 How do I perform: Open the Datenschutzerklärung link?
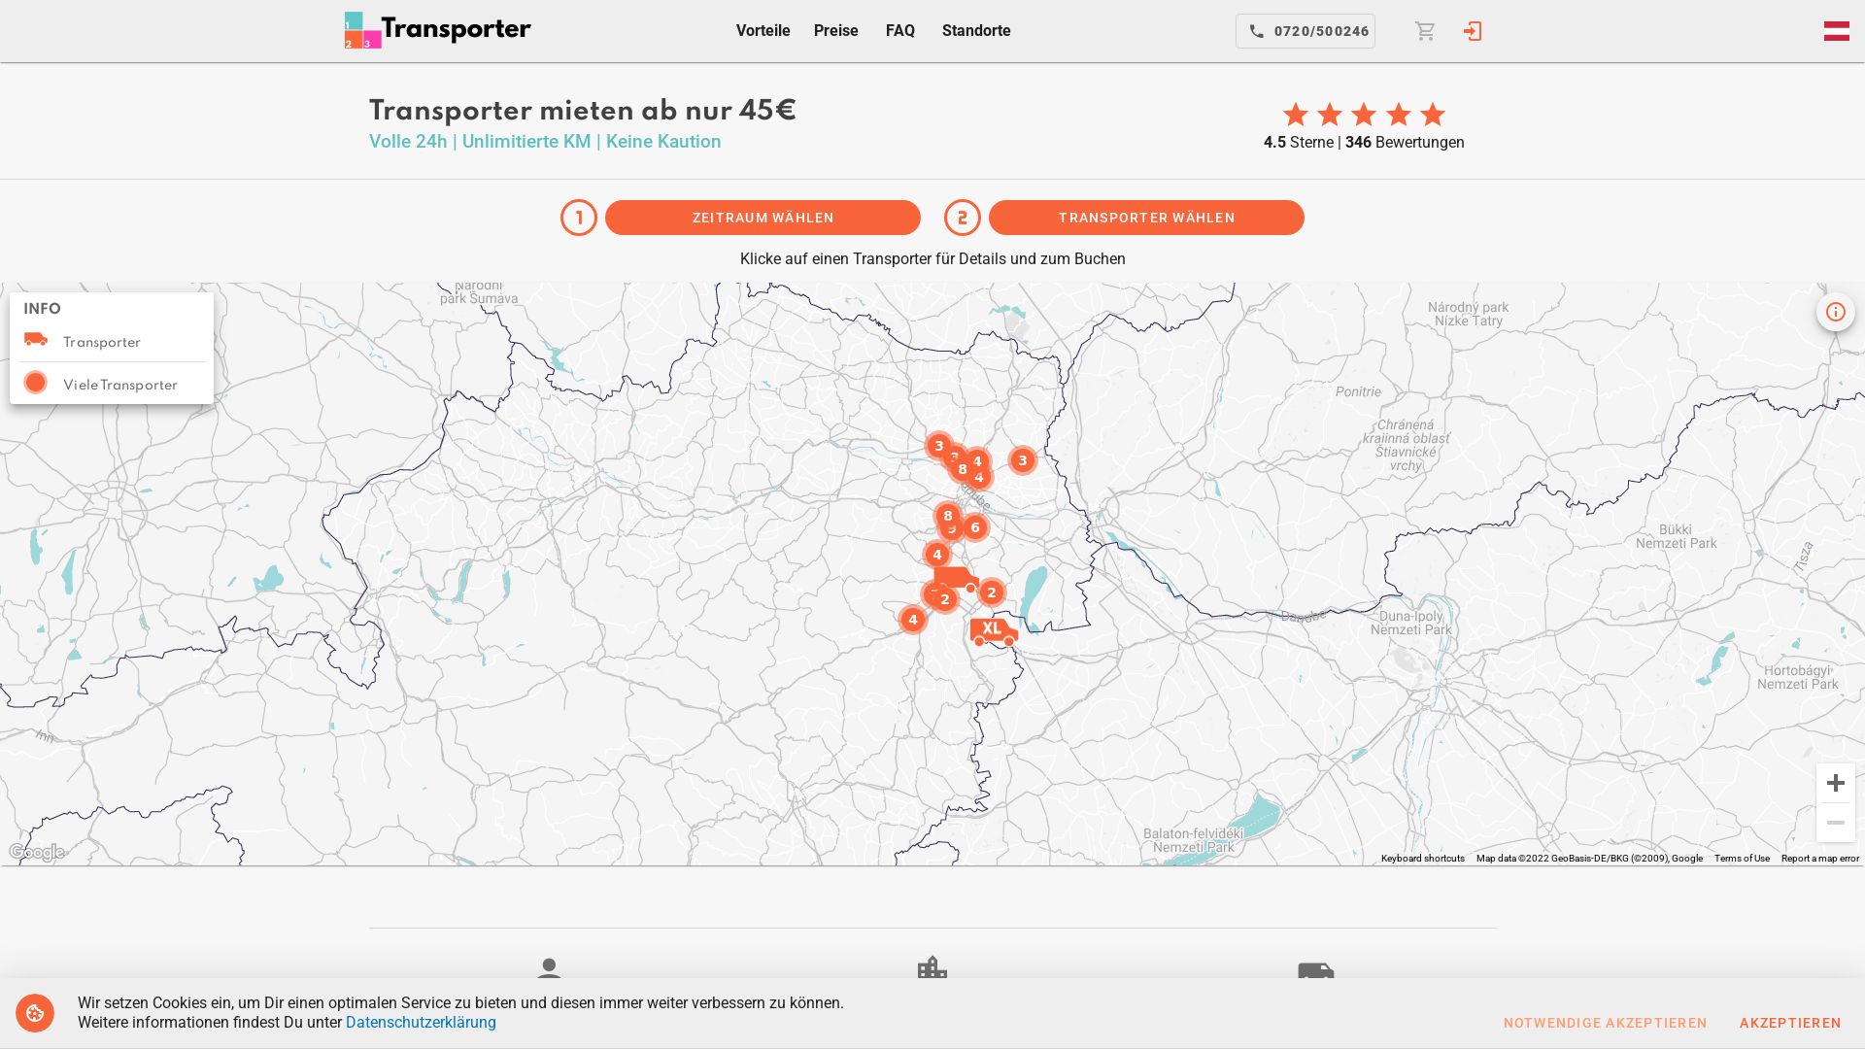(421, 1022)
